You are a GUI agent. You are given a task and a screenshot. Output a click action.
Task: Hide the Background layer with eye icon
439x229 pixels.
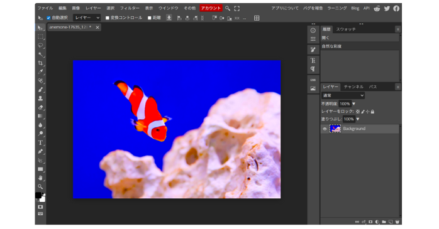click(x=325, y=129)
